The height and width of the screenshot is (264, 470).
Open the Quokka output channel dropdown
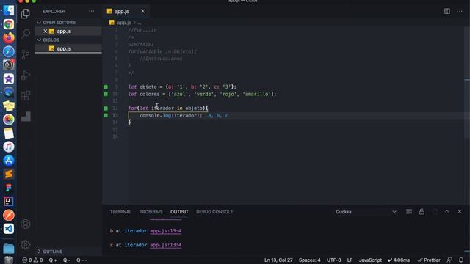click(x=366, y=212)
